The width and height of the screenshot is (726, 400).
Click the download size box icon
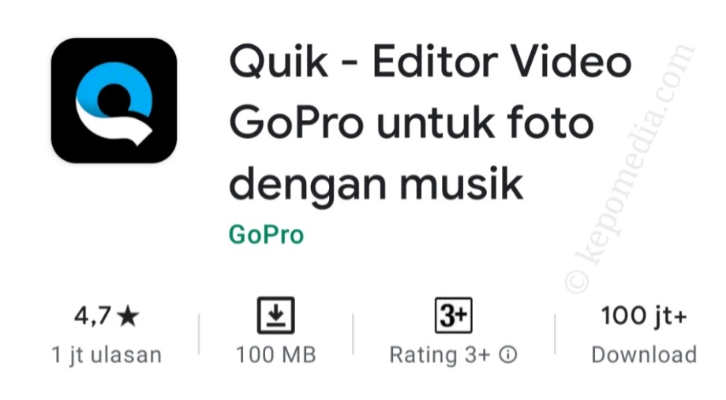276,316
